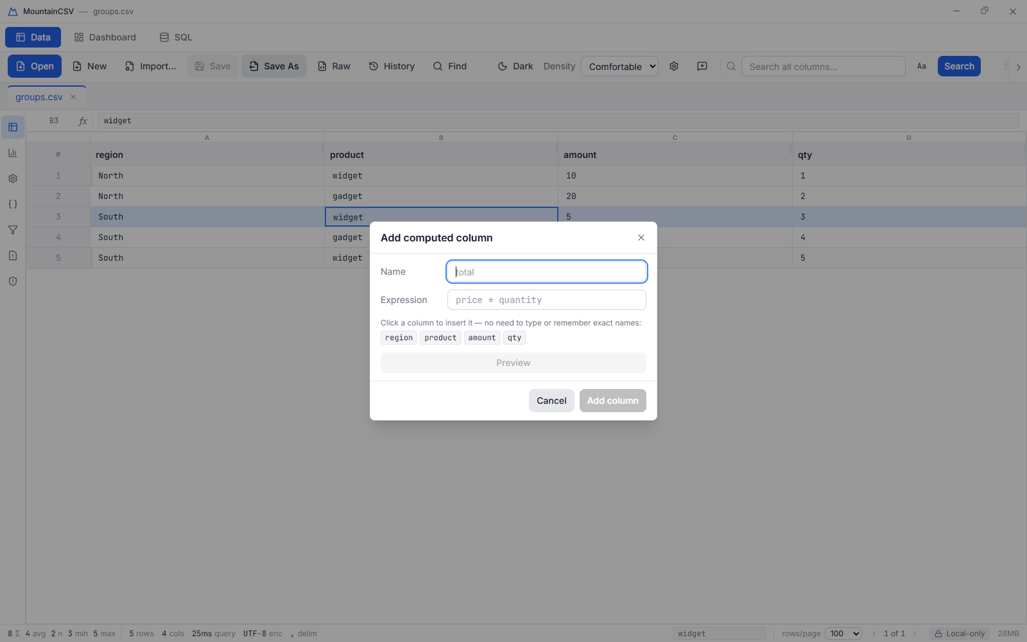Viewport: 1027px width, 642px height.
Task: Go to previous page arrow
Action: (874, 634)
